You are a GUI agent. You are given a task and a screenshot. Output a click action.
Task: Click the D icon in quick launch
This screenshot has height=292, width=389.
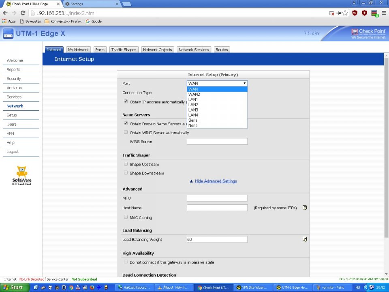(64, 288)
